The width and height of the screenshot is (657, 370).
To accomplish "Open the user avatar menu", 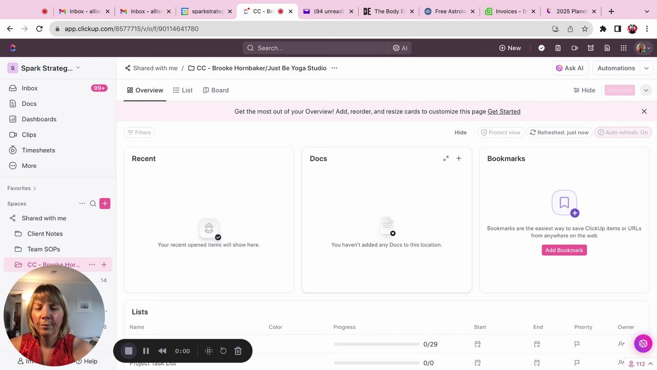I will (x=643, y=48).
